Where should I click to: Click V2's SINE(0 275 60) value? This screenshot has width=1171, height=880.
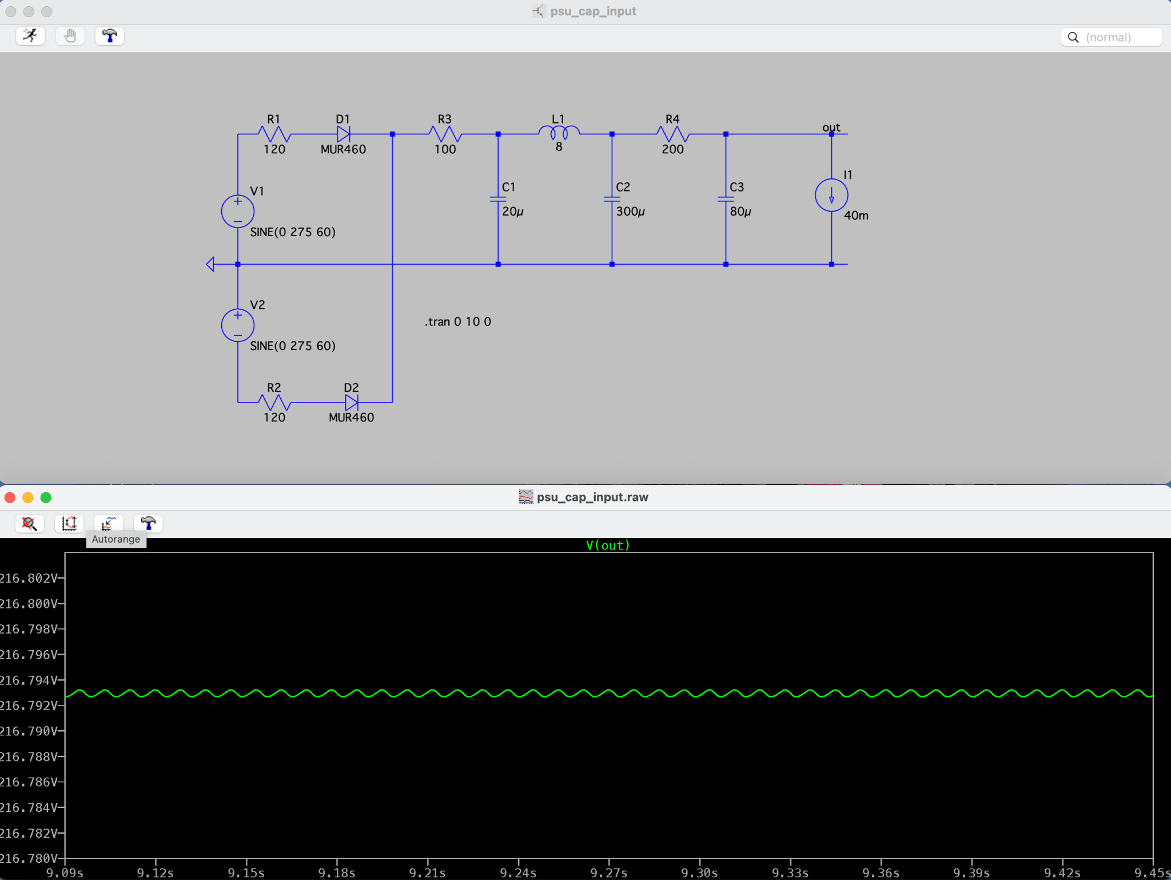[293, 346]
